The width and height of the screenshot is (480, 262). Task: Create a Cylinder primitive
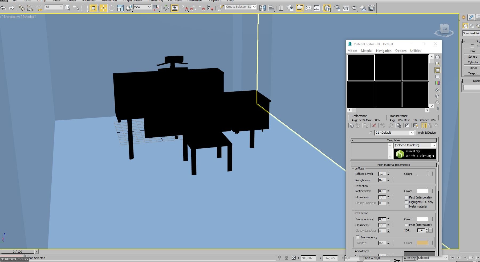(473, 62)
